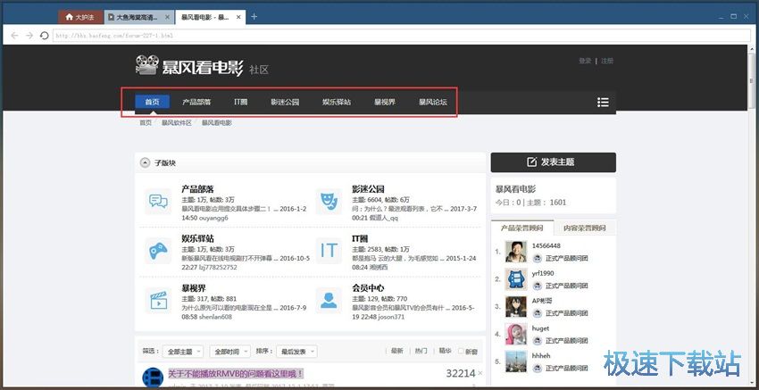Image resolution: width=759 pixels, height=390 pixels.
Task: Open the 会员中心 sub-forum title
Action: 369,289
